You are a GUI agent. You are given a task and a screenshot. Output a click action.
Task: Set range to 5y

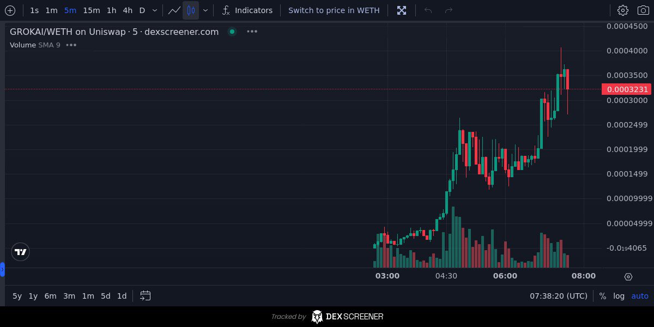(x=17, y=296)
